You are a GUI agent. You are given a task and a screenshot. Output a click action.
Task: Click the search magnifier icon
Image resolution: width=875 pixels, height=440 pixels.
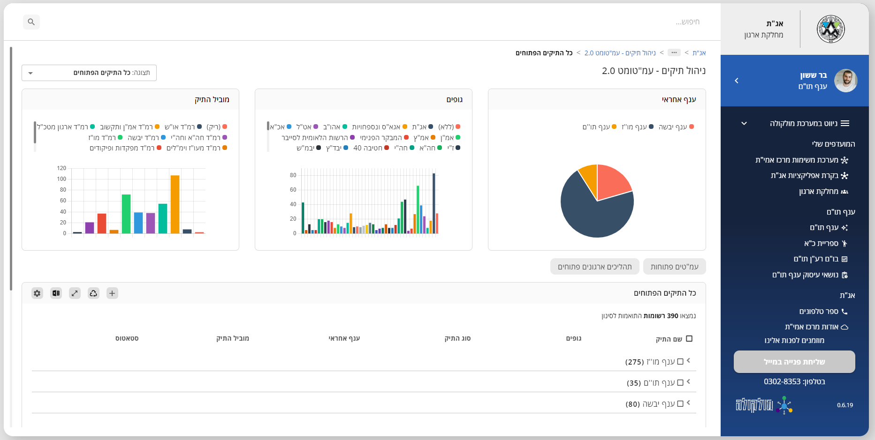point(31,22)
